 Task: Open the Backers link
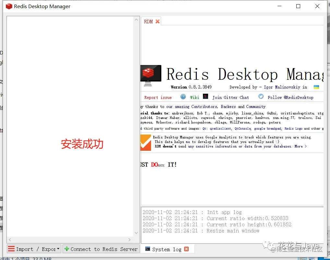pos(228,107)
